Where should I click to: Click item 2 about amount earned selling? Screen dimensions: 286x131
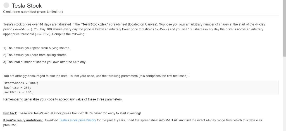point(35,55)
